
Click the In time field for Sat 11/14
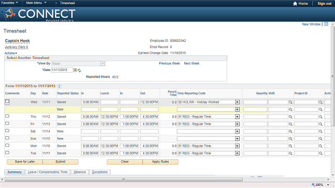[90, 131]
